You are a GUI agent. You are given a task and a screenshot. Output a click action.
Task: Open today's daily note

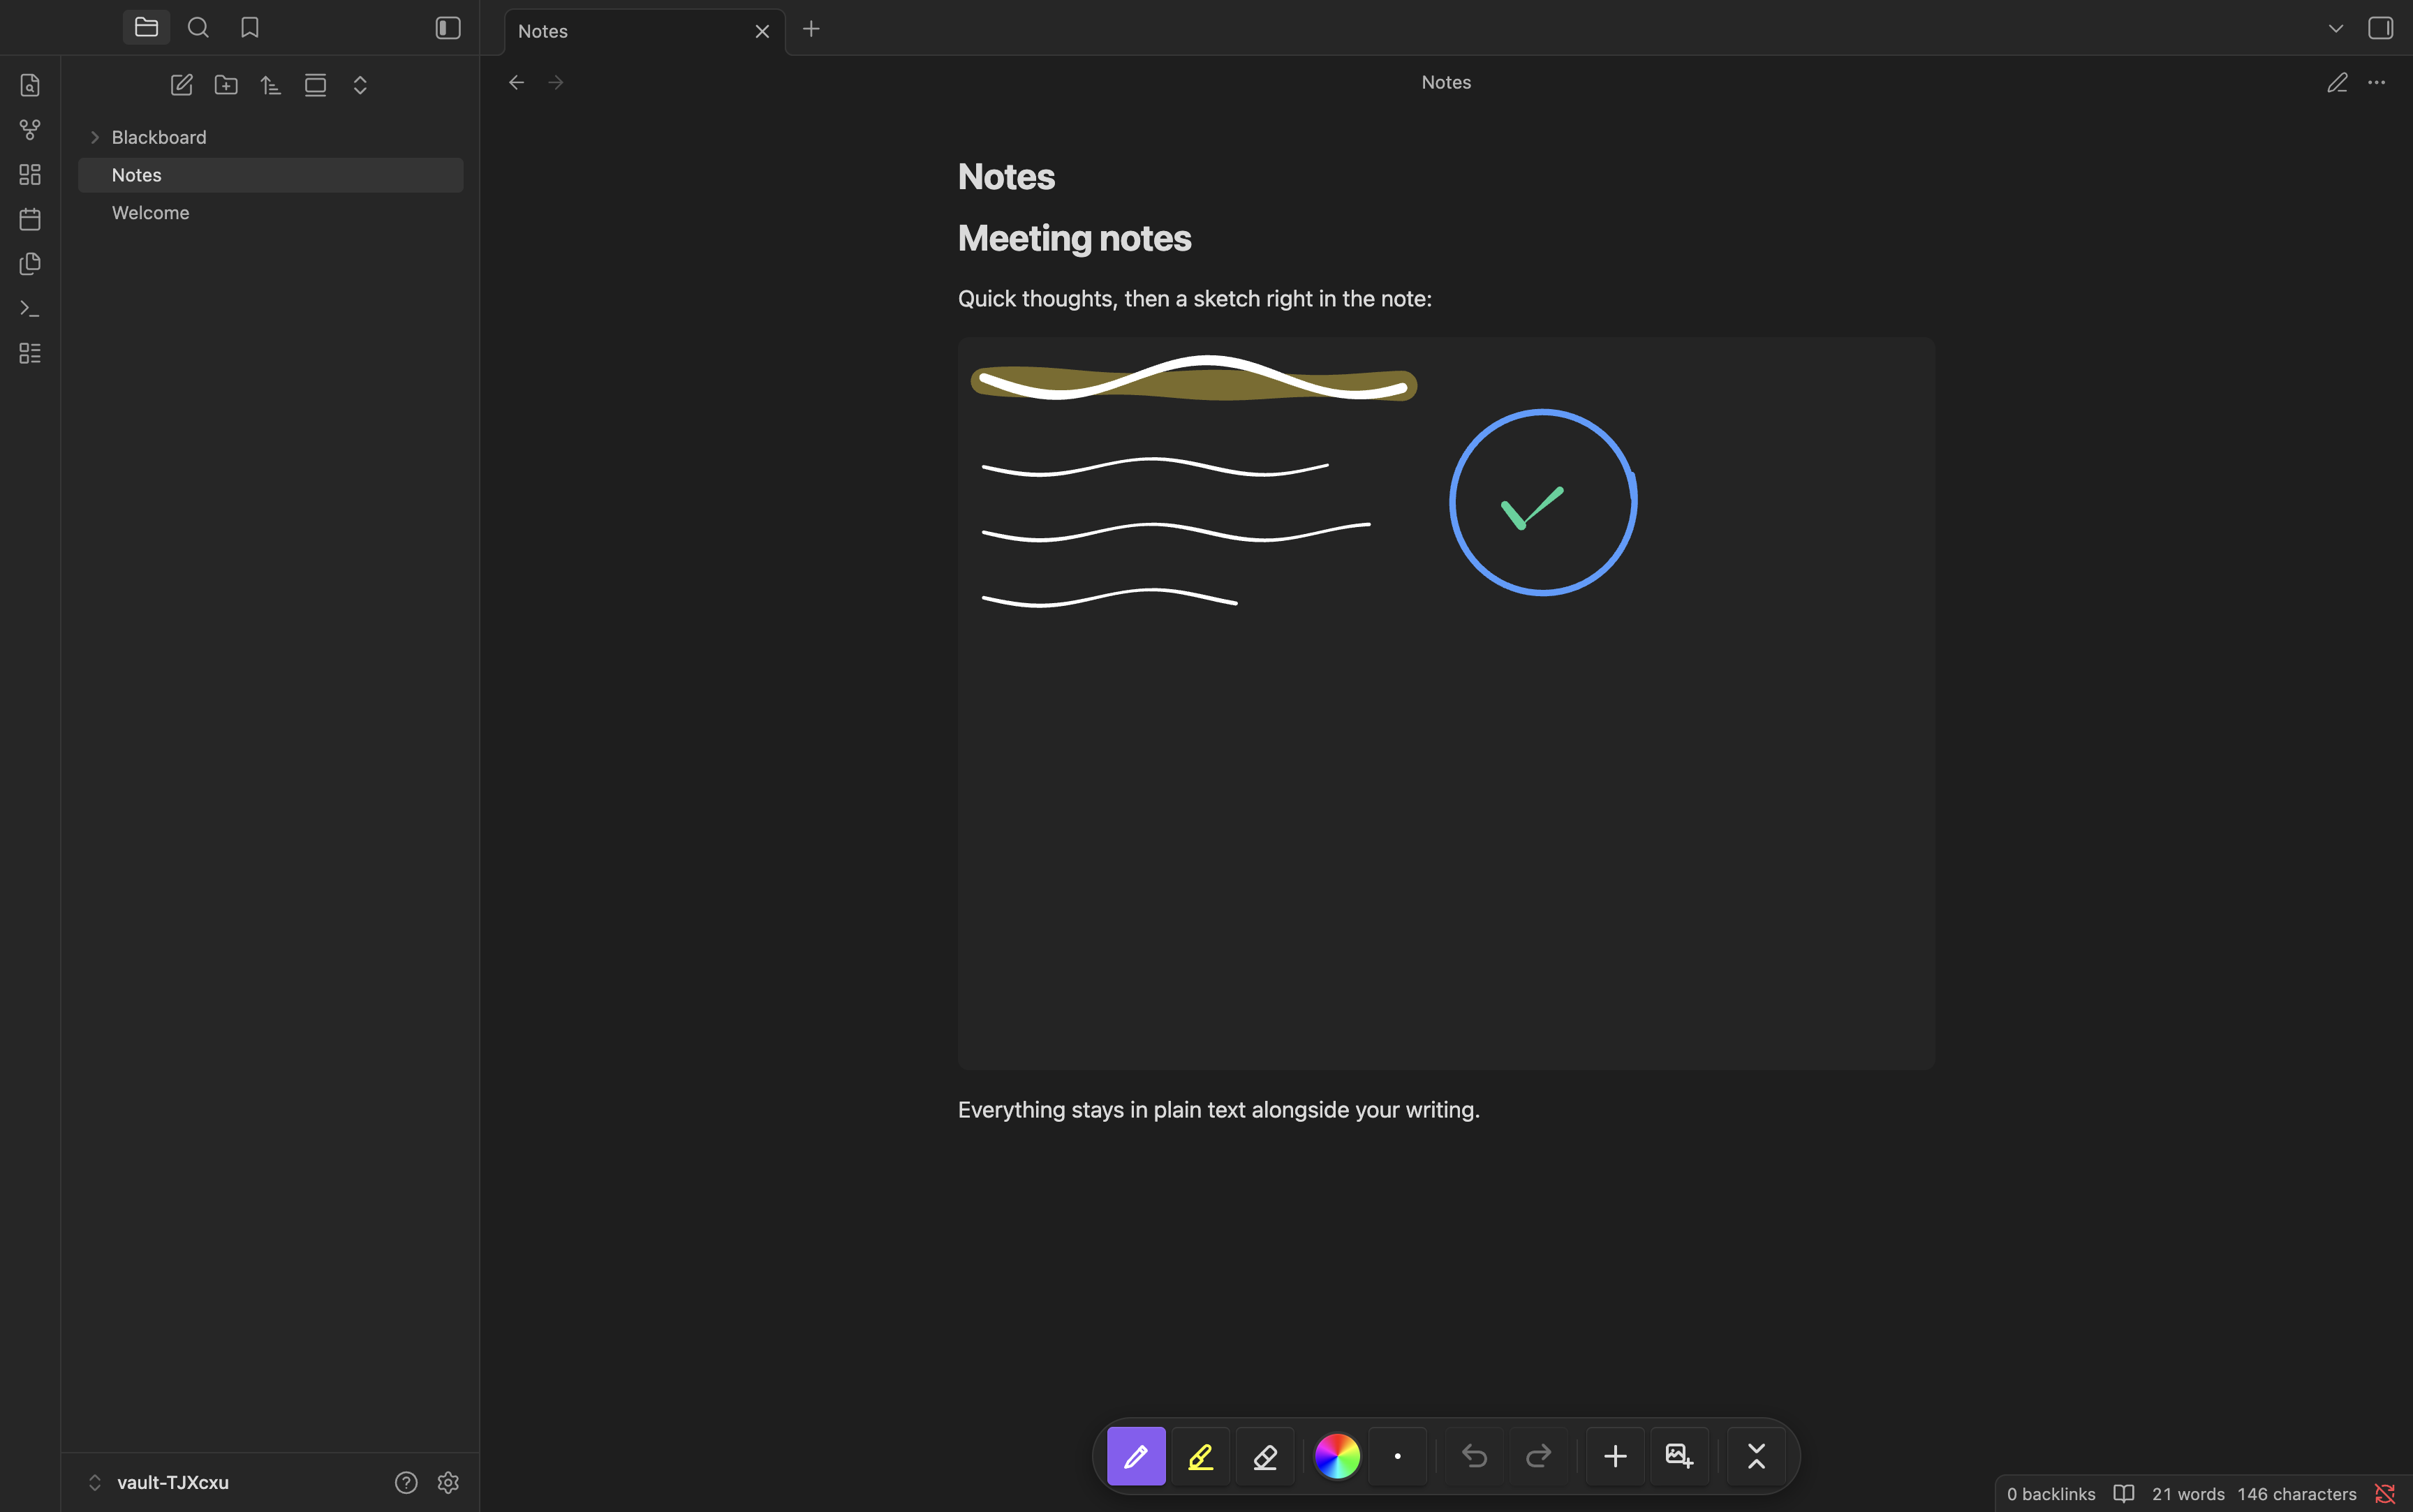coord(30,219)
